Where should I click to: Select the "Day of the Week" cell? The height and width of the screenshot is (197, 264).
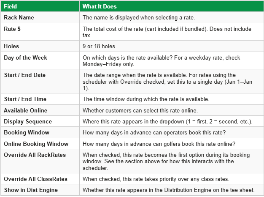click(25, 57)
